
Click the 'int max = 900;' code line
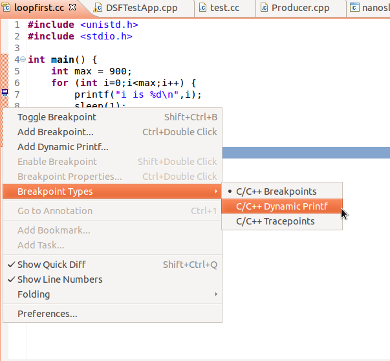click(x=91, y=71)
